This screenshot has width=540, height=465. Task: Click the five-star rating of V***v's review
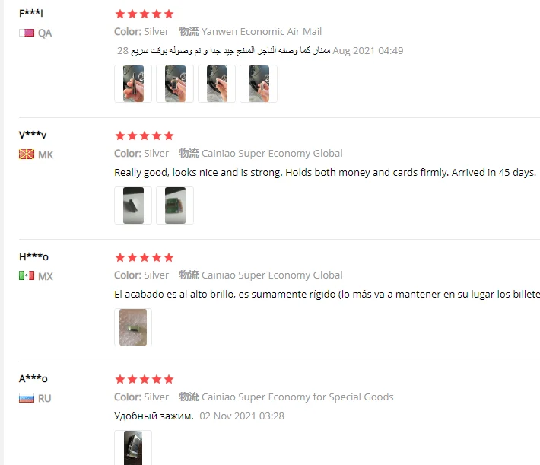pos(145,135)
